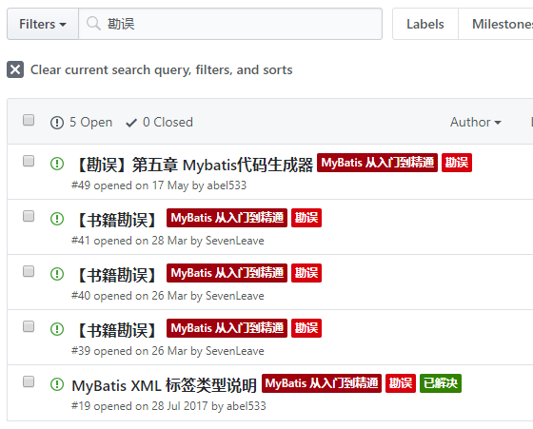Click the search magnifier icon
533x429 pixels.
(93, 24)
